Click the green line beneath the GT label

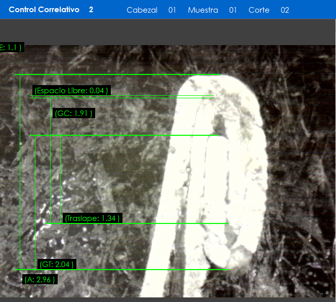point(121,270)
